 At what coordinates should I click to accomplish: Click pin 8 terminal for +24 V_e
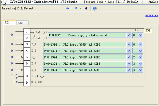27,76
